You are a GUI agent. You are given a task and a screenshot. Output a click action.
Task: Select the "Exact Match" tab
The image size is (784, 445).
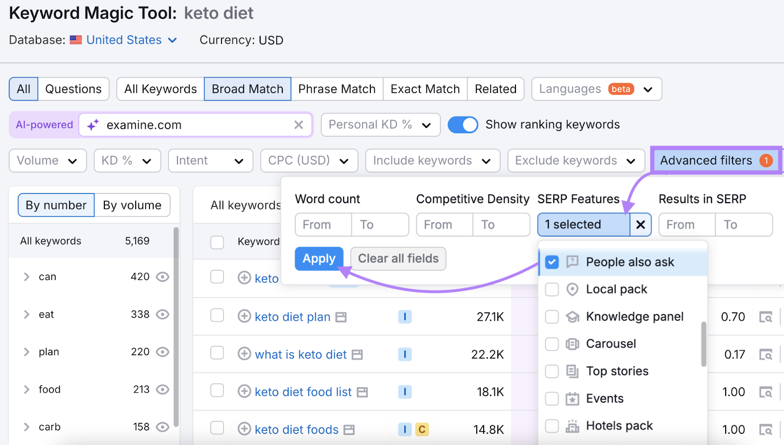click(424, 89)
